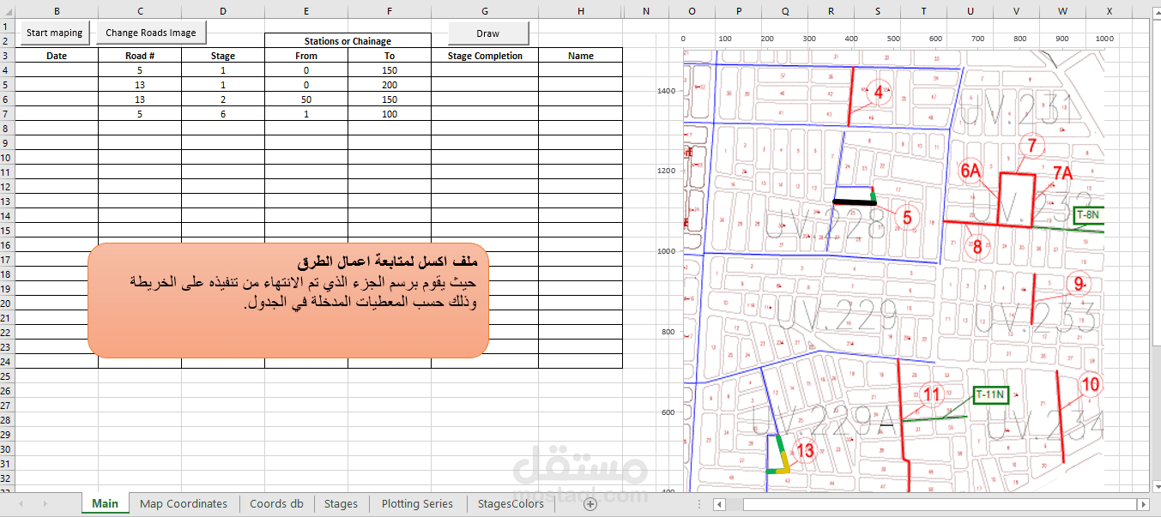Click the road 13 circle marker on map
1161x517 pixels.
click(x=805, y=450)
